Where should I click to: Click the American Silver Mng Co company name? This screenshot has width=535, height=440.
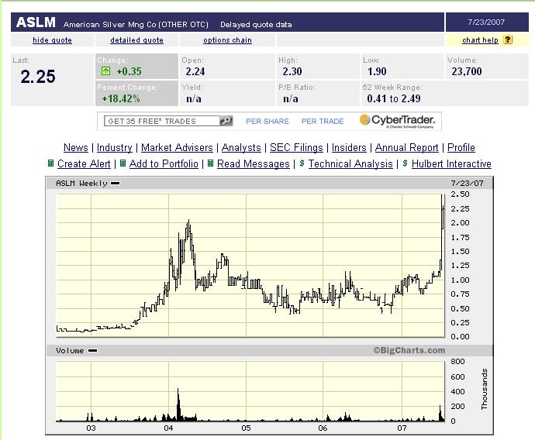(136, 25)
